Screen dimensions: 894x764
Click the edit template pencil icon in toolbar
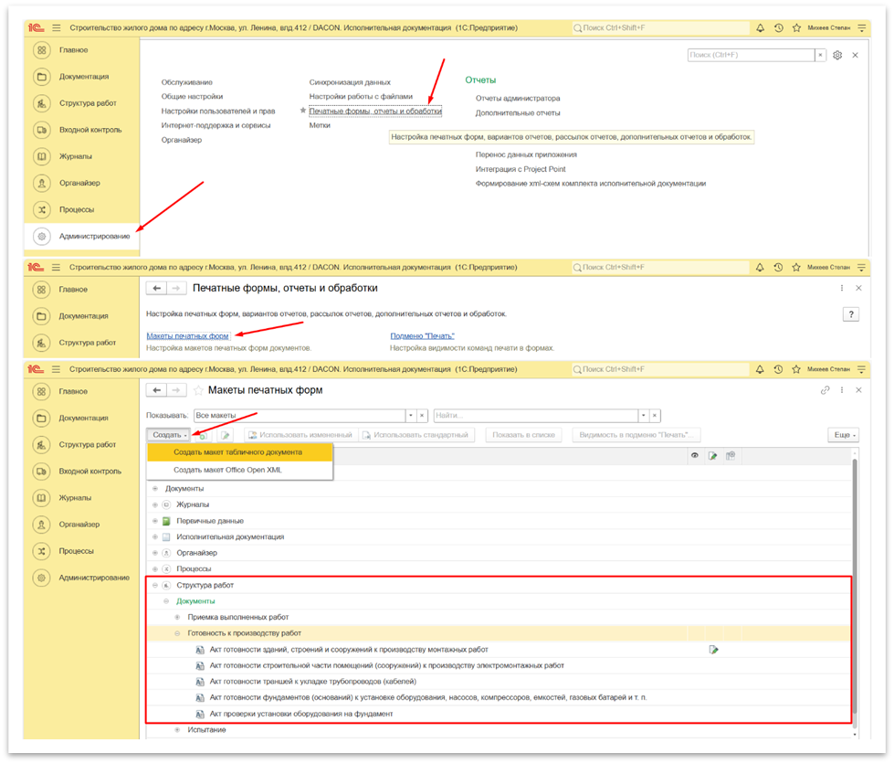click(225, 435)
